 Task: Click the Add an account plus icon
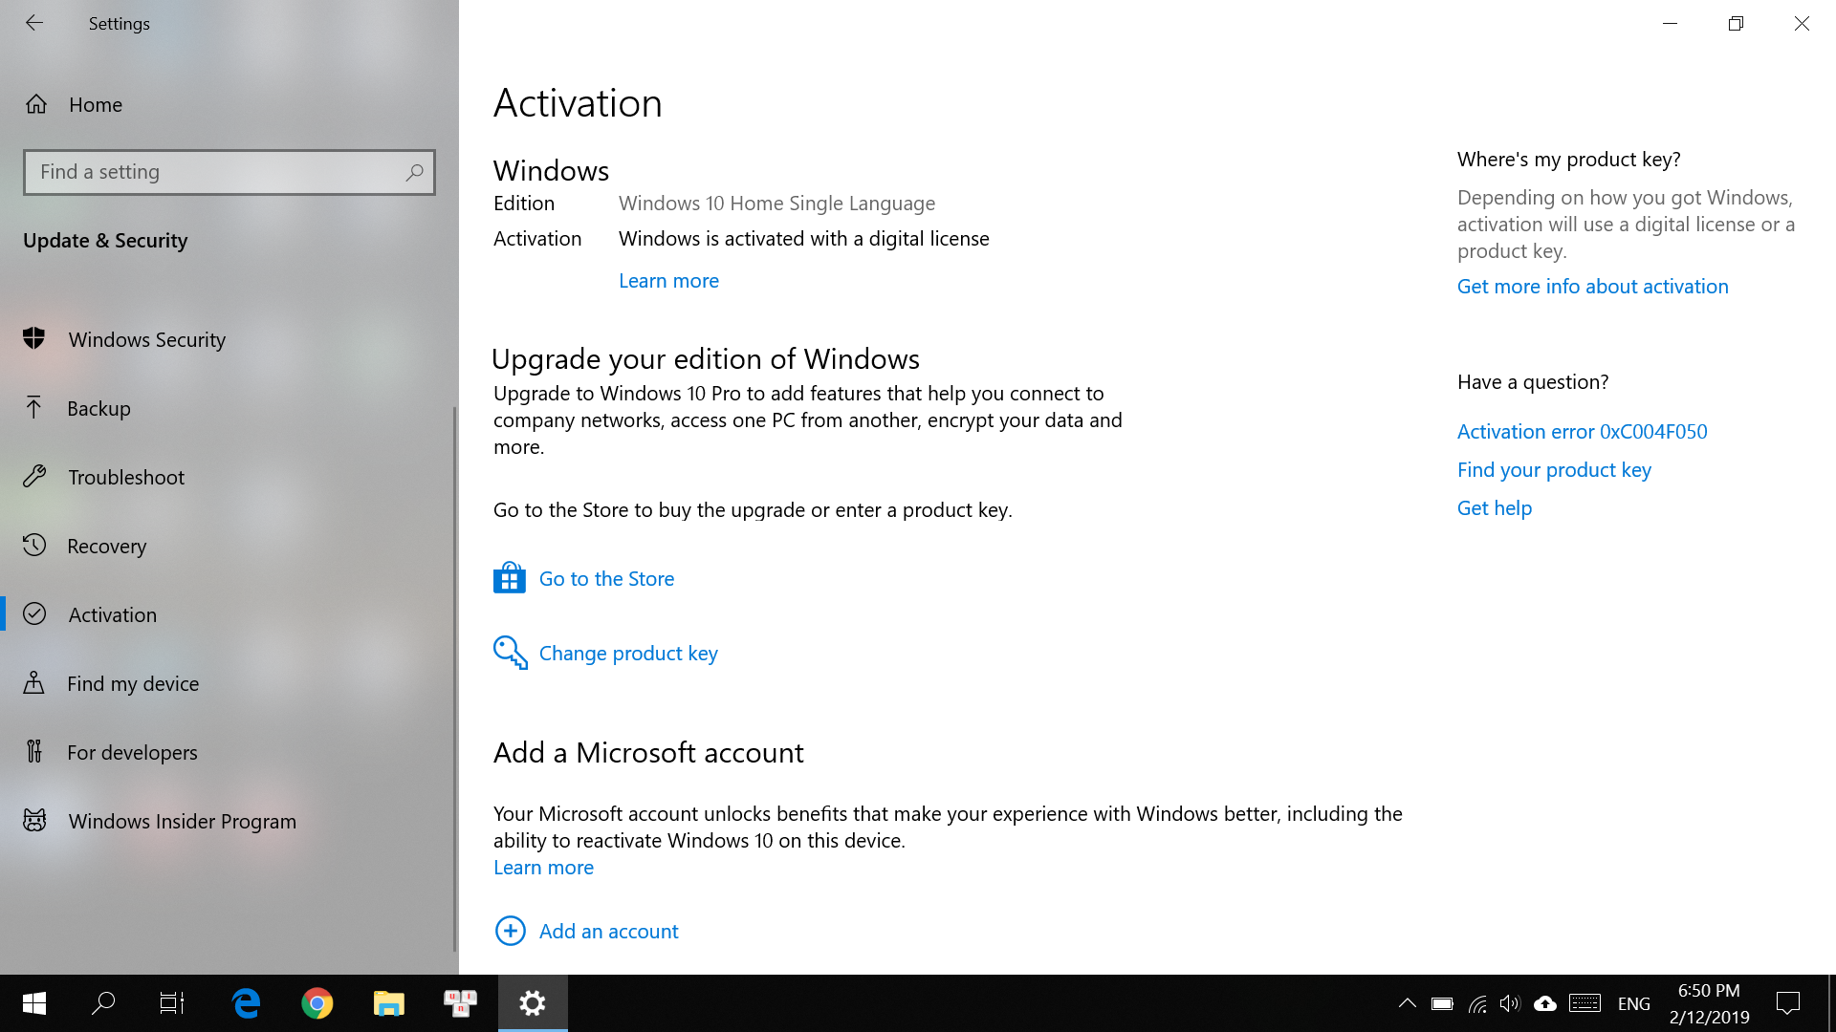[x=511, y=931]
